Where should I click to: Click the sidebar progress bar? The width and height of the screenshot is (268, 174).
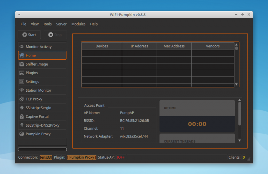tap(42, 149)
